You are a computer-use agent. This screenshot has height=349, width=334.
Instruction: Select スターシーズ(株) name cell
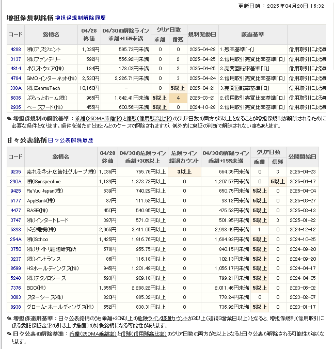61,297
